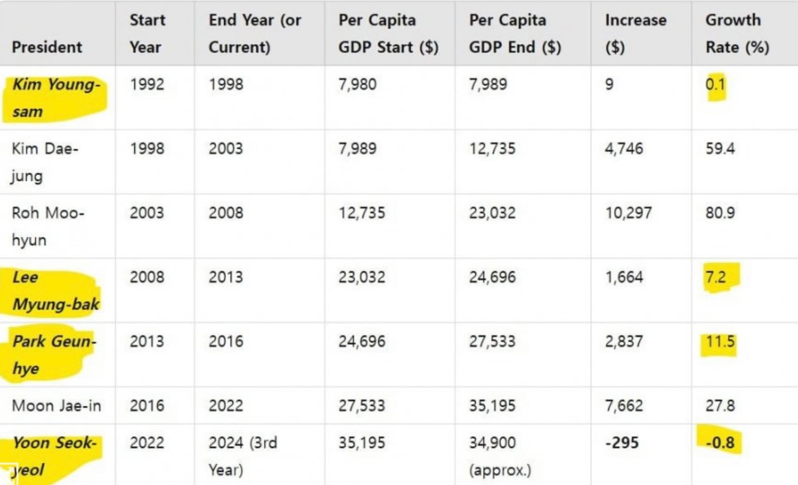Click the highlighted 11.5 growth rate value

click(720, 341)
